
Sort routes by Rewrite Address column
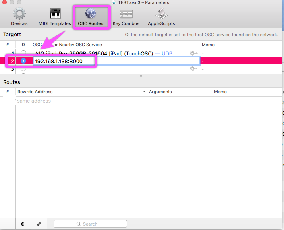(x=81, y=92)
